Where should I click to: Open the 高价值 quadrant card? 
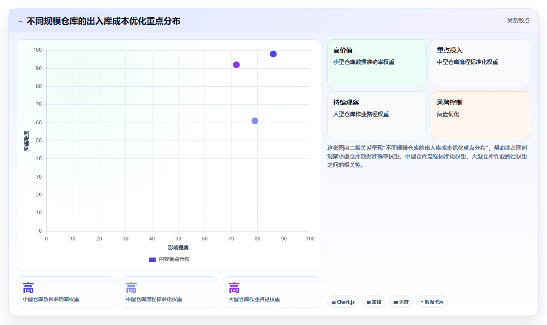click(x=377, y=63)
